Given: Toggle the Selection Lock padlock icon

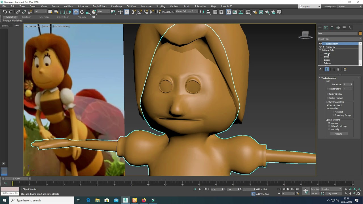Looking at the screenshot, I should pos(200,189).
